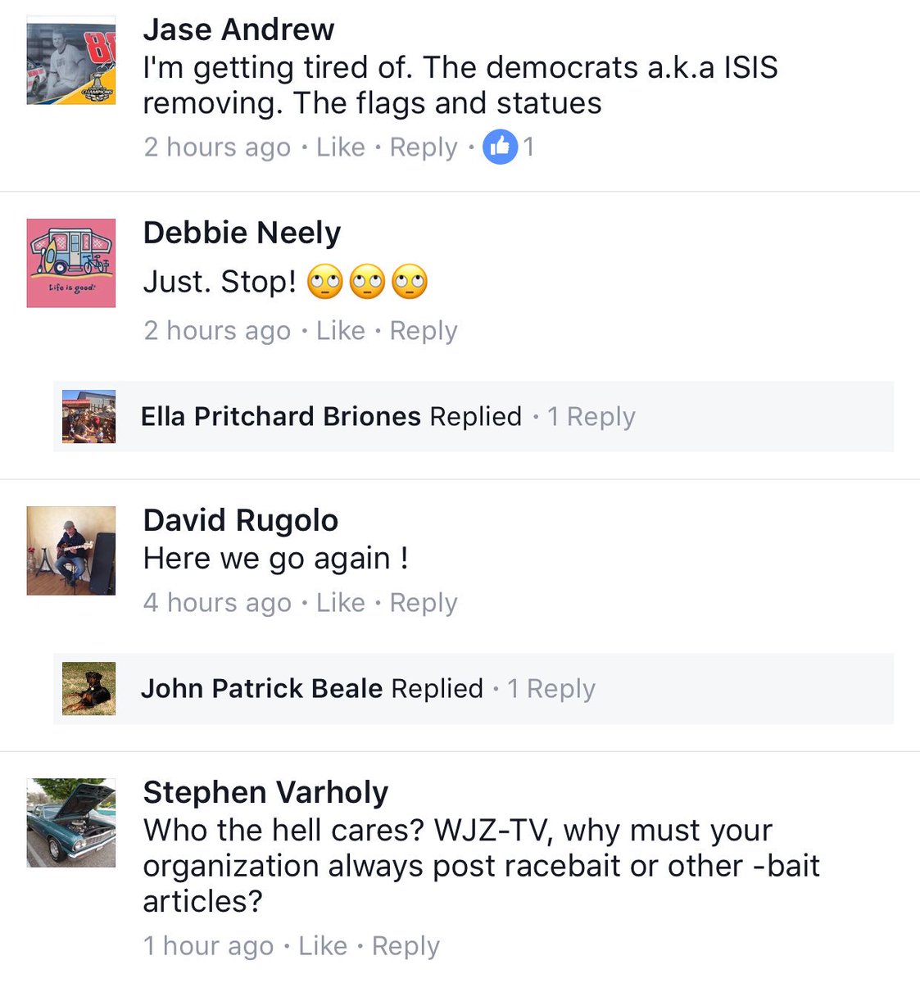
Task: Reply to Stephen Varholy's comment
Action: [x=406, y=947]
